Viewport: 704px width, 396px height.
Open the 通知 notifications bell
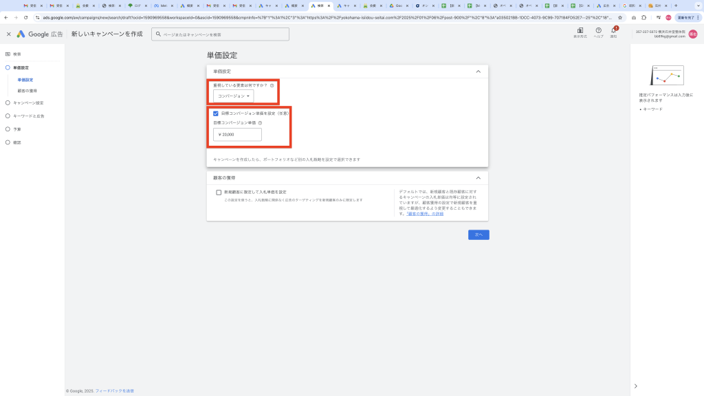point(614,30)
